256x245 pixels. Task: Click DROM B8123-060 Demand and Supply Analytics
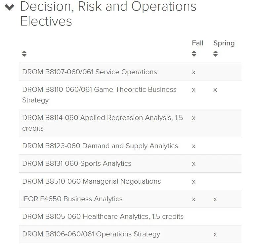tap(100, 146)
